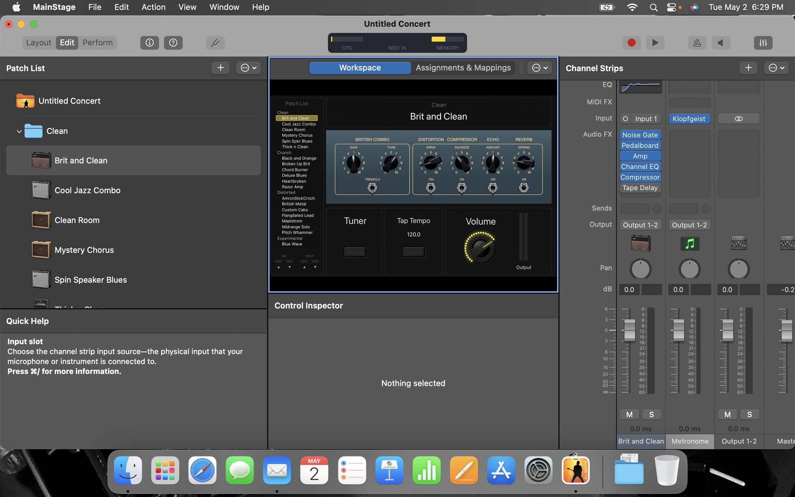Viewport: 795px width, 497px height.
Task: Open the Workspace action menu dropdown
Action: [539, 68]
